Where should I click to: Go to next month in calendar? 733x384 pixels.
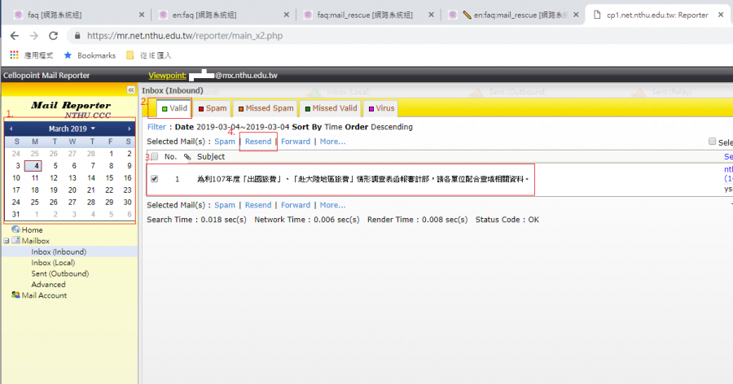(x=129, y=129)
